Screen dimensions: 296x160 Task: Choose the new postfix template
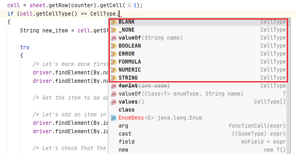click(123, 150)
